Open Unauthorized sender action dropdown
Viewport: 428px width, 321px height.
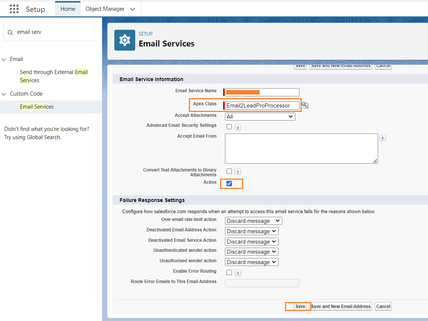252,262
